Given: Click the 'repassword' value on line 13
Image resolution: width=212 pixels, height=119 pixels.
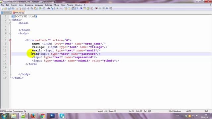Looking at the screenshot, I should point(83,57).
